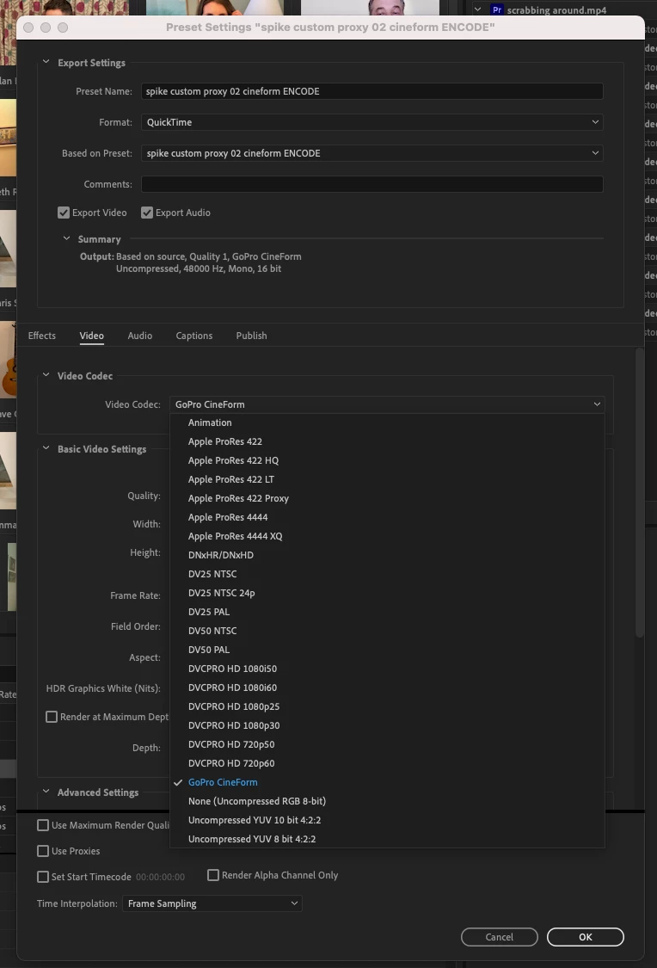
Task: Click the Comments input field
Action: pos(372,184)
